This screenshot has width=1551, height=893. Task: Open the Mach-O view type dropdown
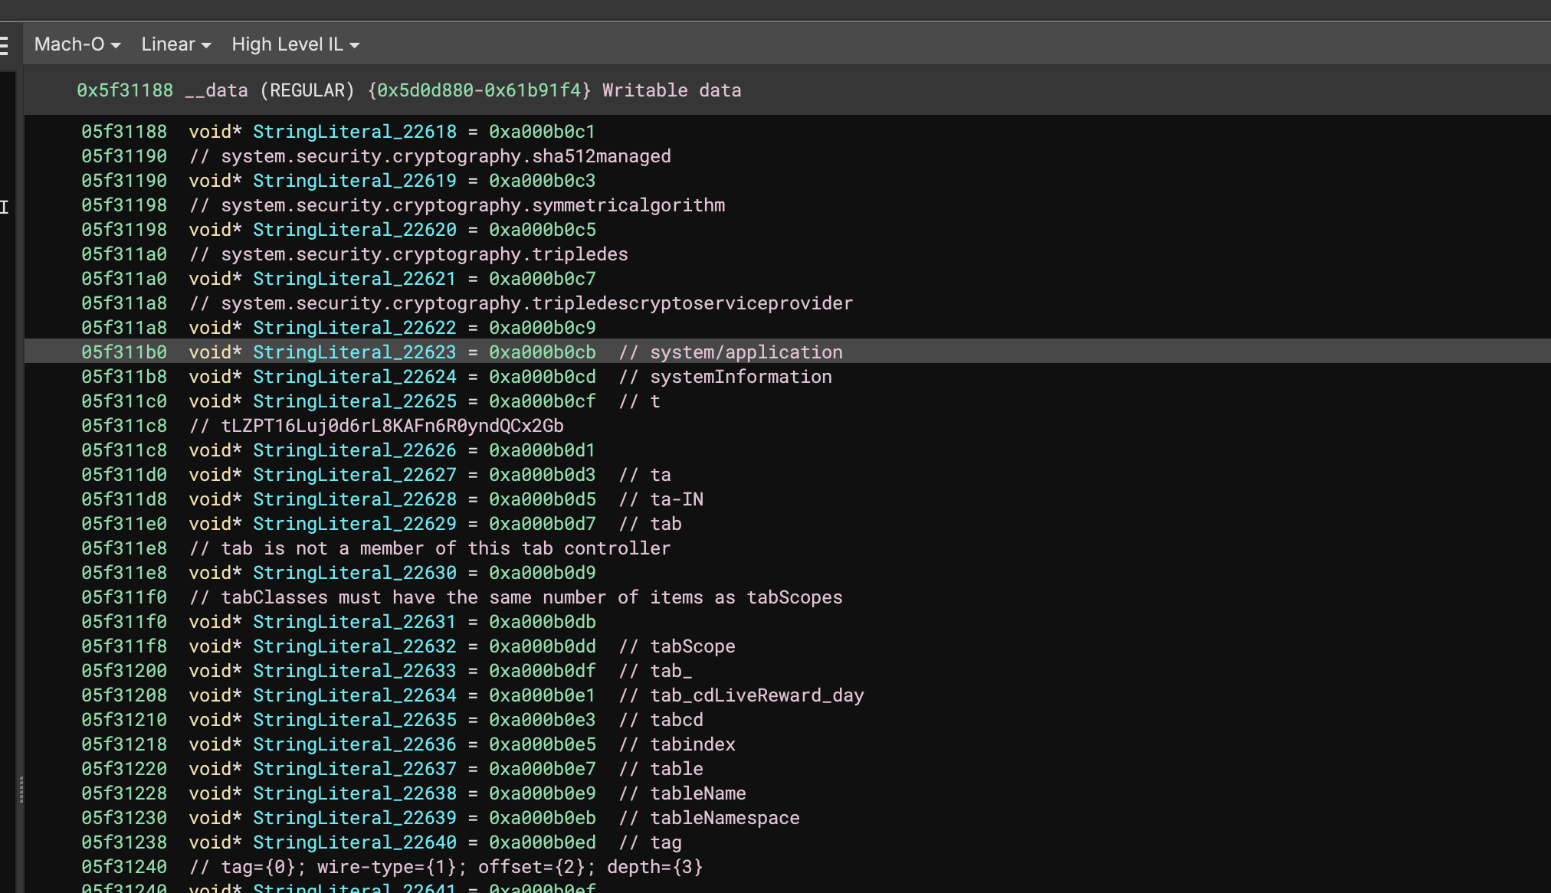(77, 44)
